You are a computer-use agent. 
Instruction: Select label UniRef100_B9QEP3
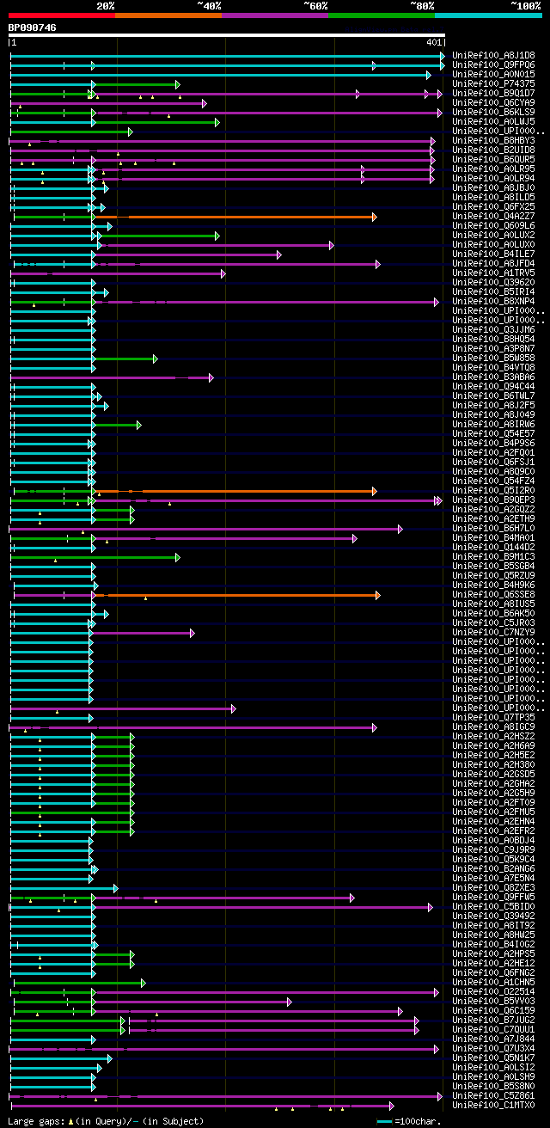(x=493, y=500)
